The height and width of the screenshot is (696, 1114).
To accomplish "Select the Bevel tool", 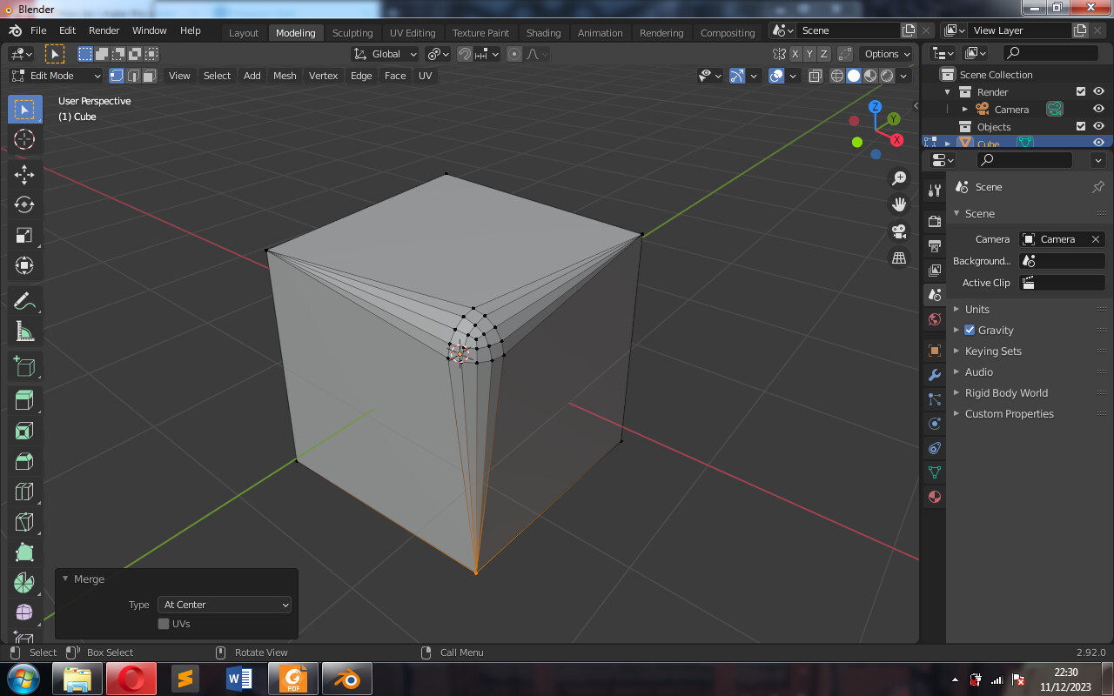I will click(24, 461).
